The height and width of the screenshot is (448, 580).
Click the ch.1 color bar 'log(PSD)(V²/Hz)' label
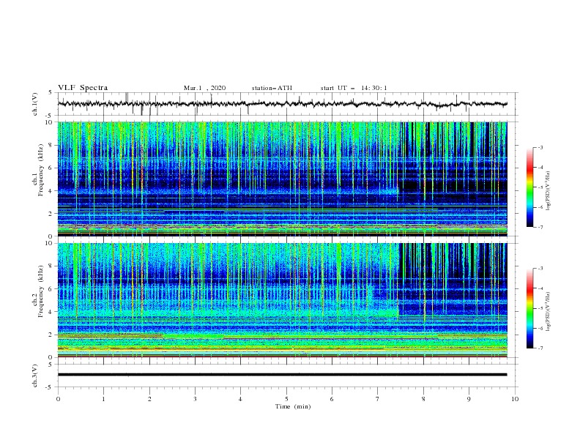tap(548, 191)
